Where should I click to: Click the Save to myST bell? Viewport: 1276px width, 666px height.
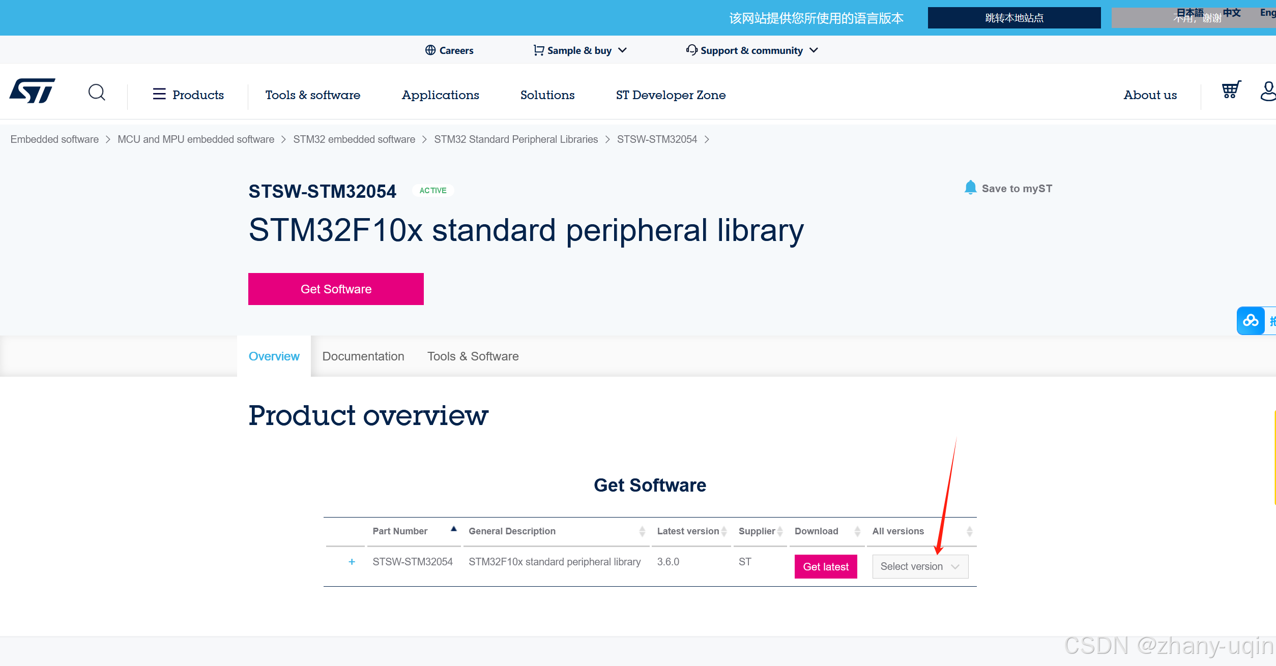click(x=970, y=188)
